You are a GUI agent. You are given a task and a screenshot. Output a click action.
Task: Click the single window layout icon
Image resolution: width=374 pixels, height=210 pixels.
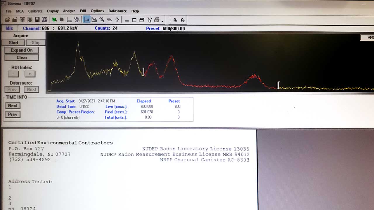[134, 20]
